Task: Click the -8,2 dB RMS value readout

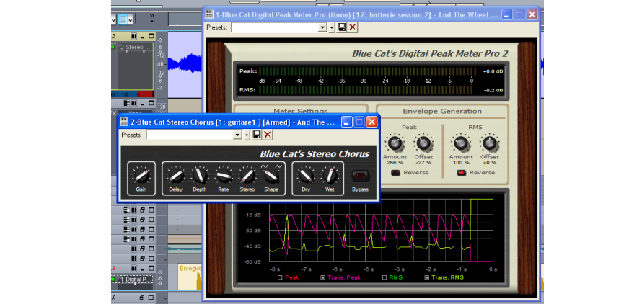Action: pos(493,90)
